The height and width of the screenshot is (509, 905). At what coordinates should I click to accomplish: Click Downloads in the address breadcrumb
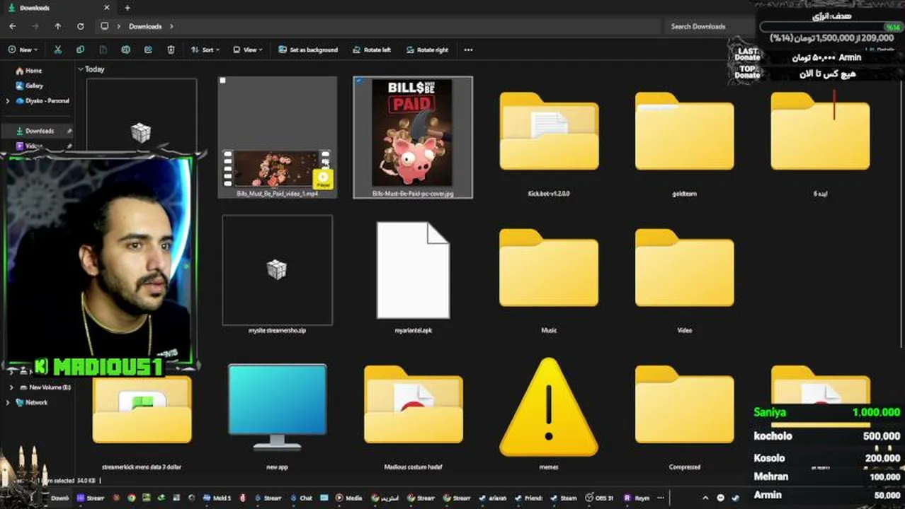(145, 26)
